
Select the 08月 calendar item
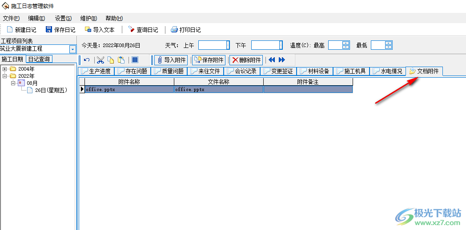click(28, 83)
